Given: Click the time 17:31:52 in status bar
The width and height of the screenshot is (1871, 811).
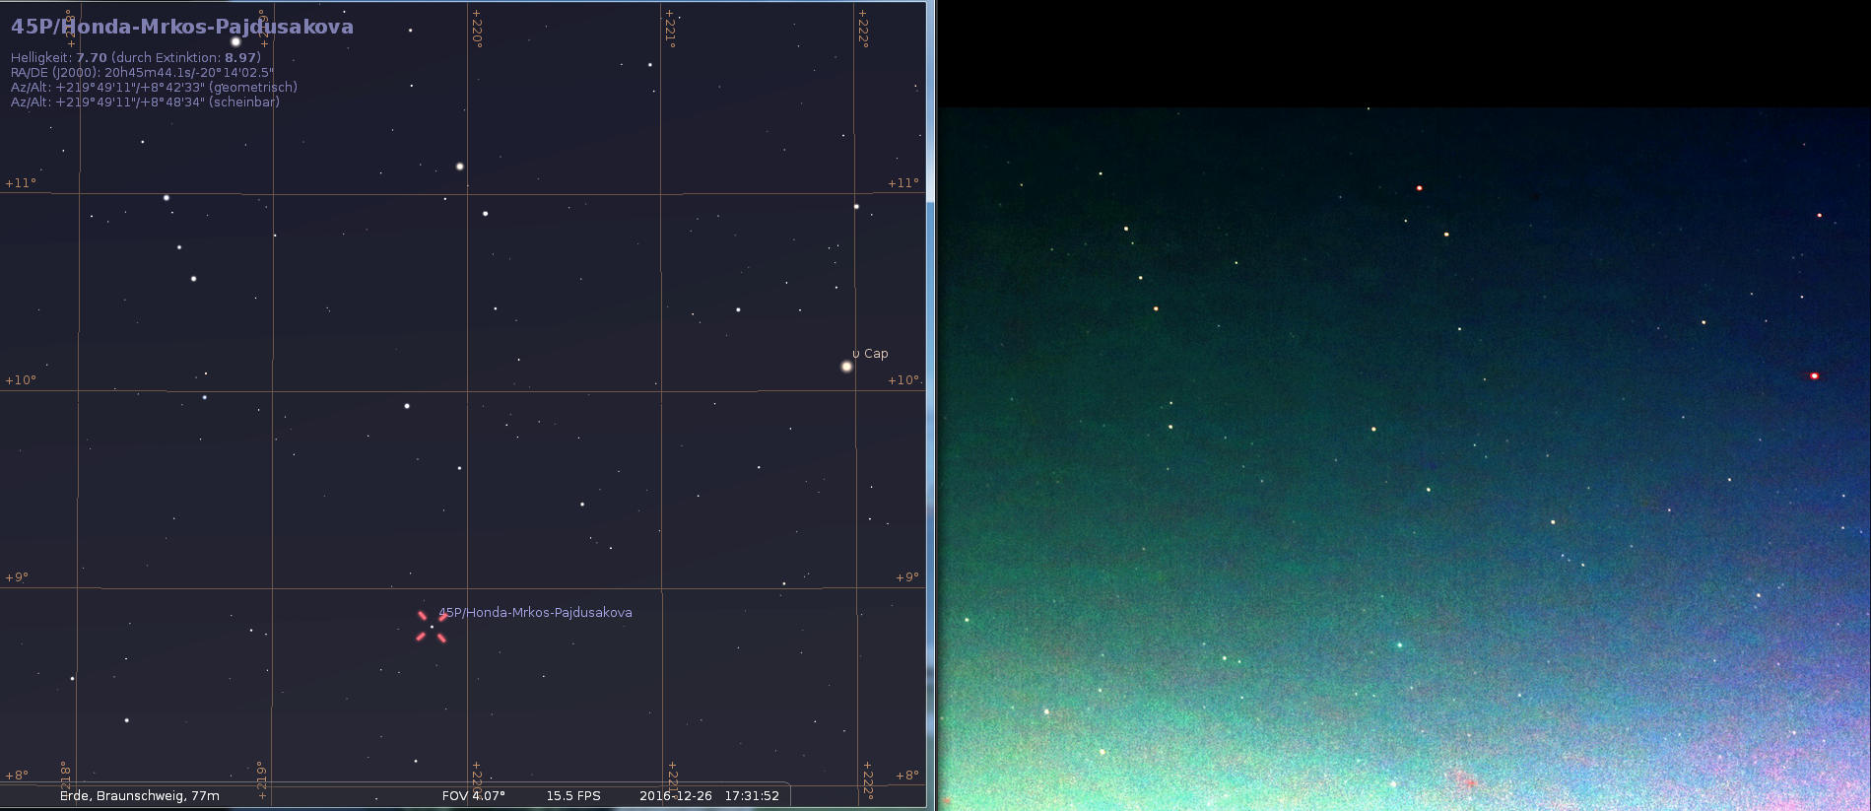Looking at the screenshot, I should point(752,796).
